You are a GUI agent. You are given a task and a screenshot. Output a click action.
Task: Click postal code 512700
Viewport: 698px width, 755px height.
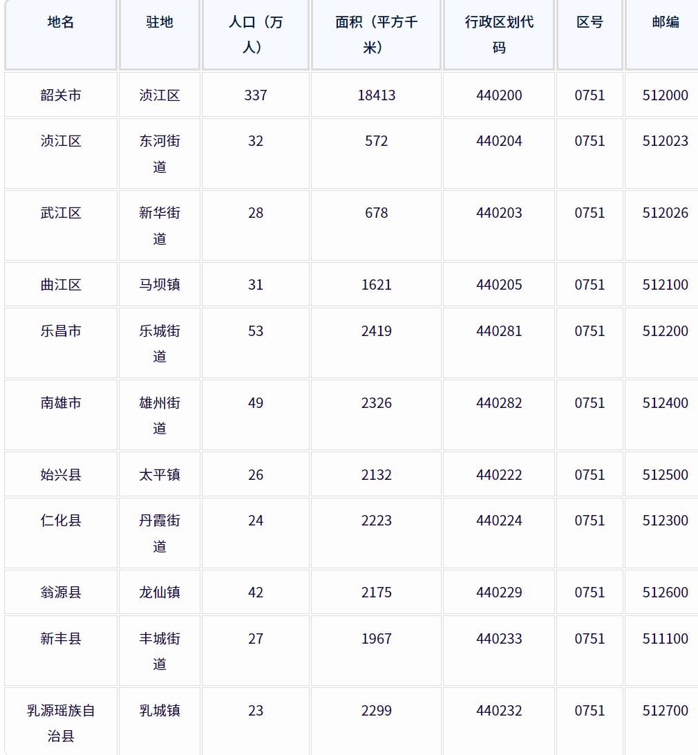pyautogui.click(x=666, y=711)
